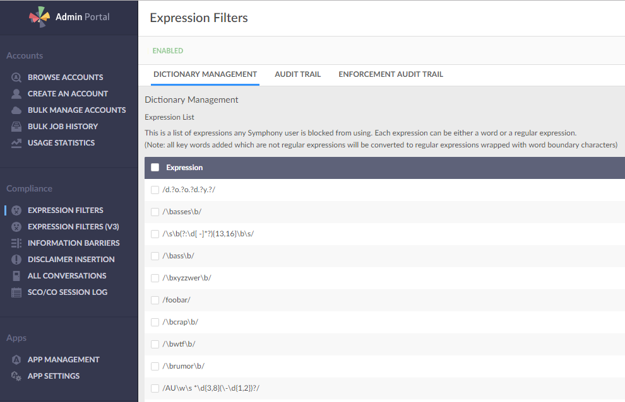This screenshot has height=402, width=625.
Task: Click the Disclaimer Insertion exclamation icon
Action: 16,260
